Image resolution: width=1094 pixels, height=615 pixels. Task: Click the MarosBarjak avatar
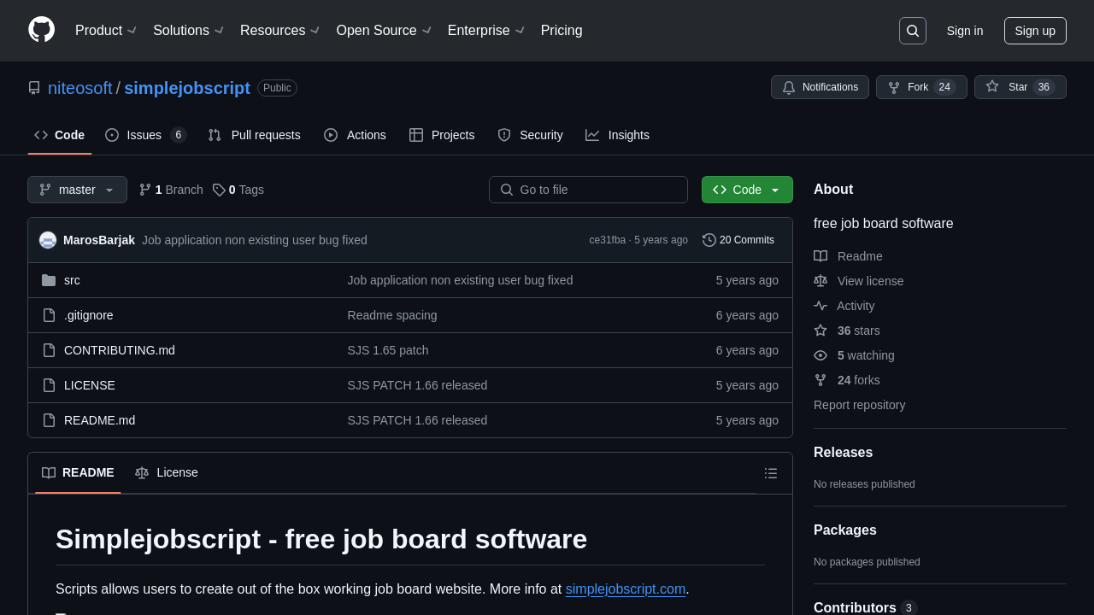(48, 240)
